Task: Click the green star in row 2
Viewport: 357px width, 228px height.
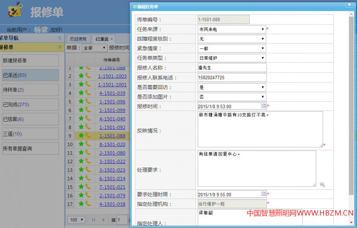Action: 81,76
